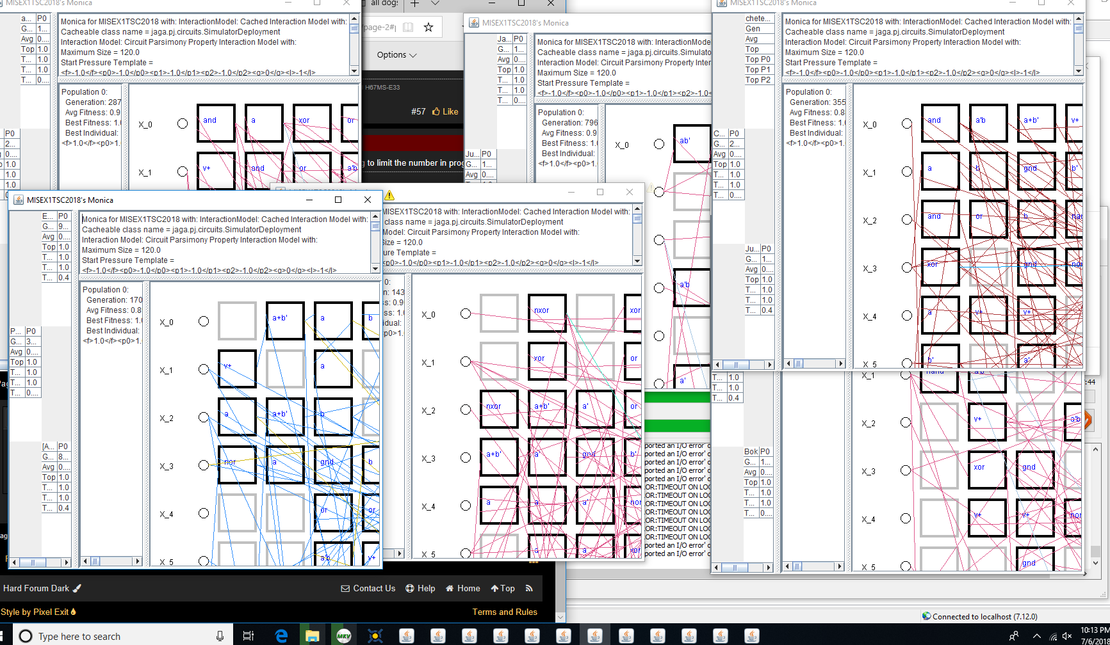1110x645 pixels.
Task: Select the xor gate in Generation 287 window
Action: [312, 123]
